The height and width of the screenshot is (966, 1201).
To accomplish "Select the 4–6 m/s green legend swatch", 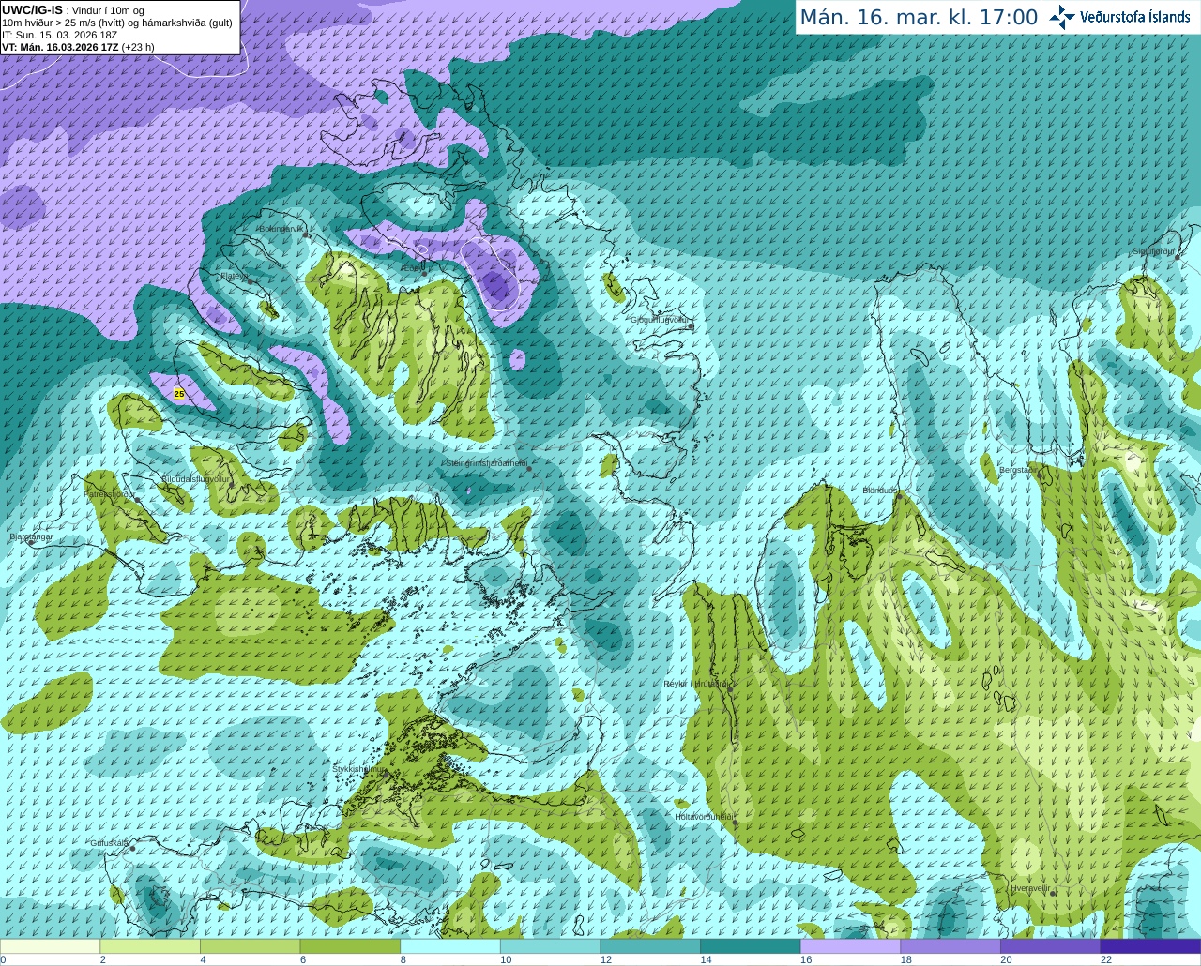I will (251, 946).
